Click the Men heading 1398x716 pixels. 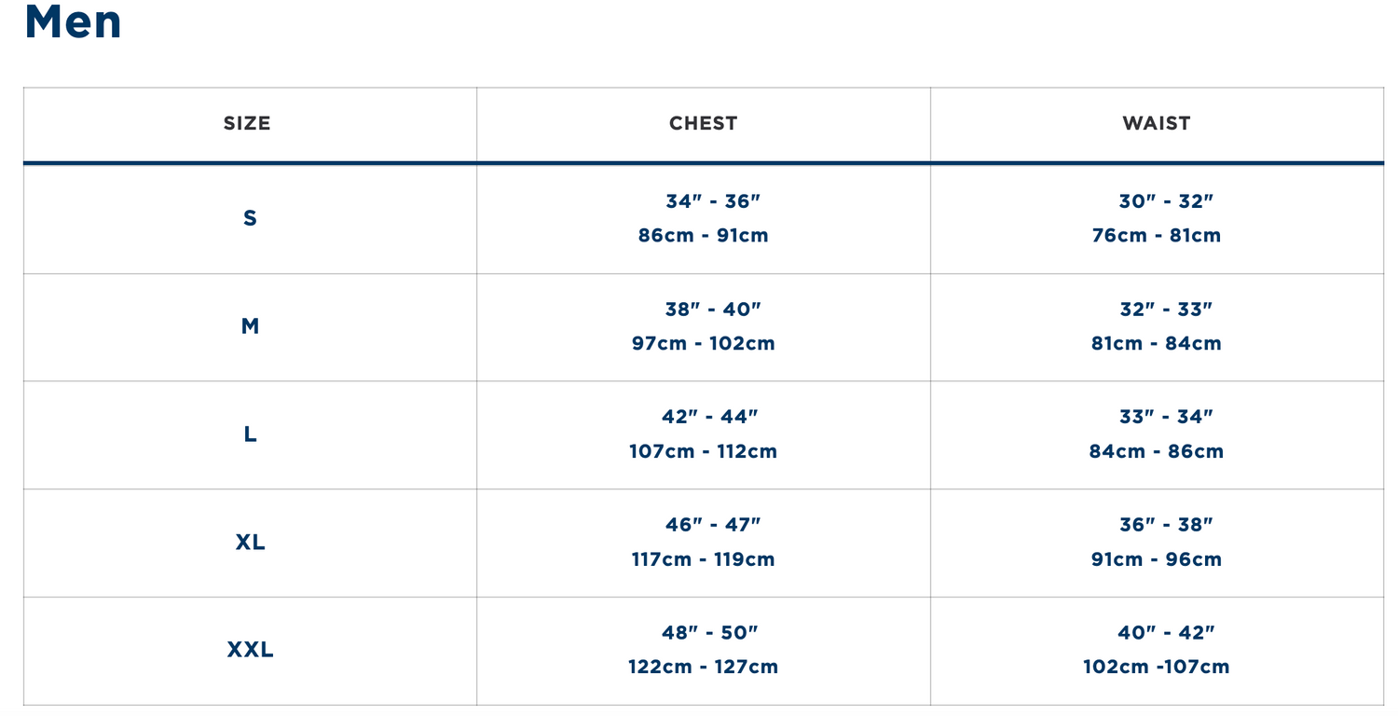tap(73, 22)
